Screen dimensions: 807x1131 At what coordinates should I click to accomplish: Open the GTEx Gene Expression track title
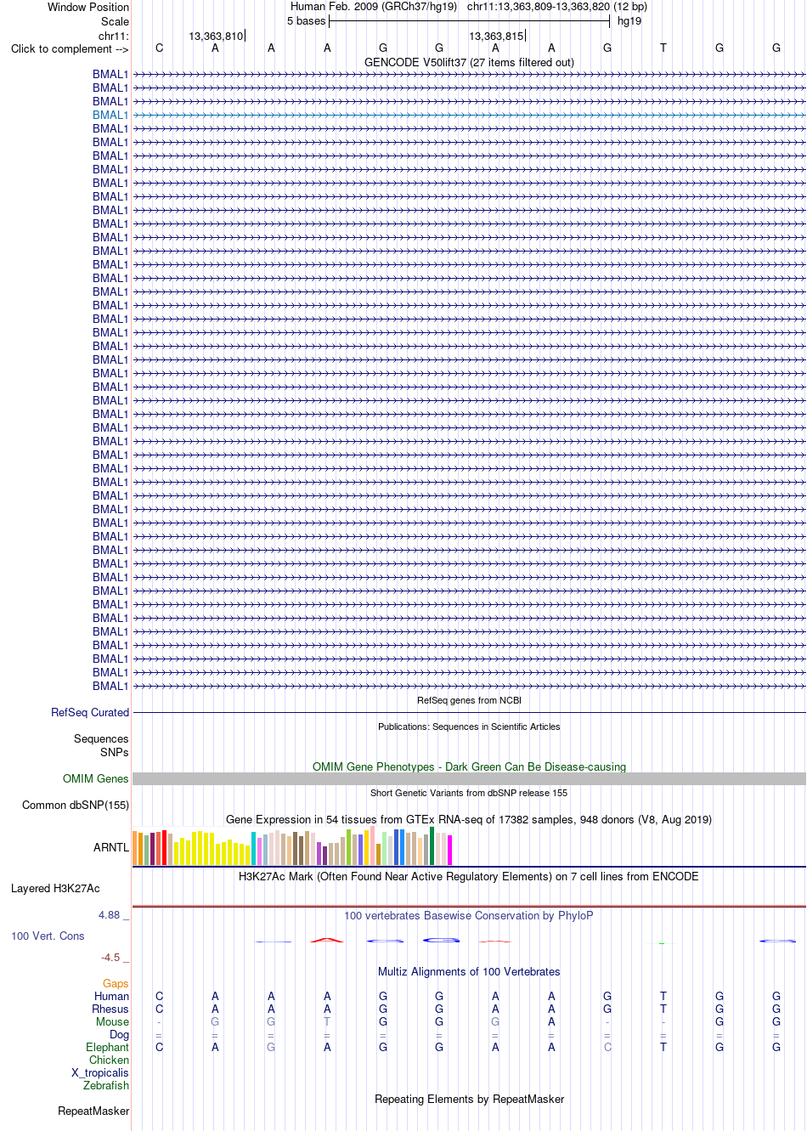(x=469, y=819)
